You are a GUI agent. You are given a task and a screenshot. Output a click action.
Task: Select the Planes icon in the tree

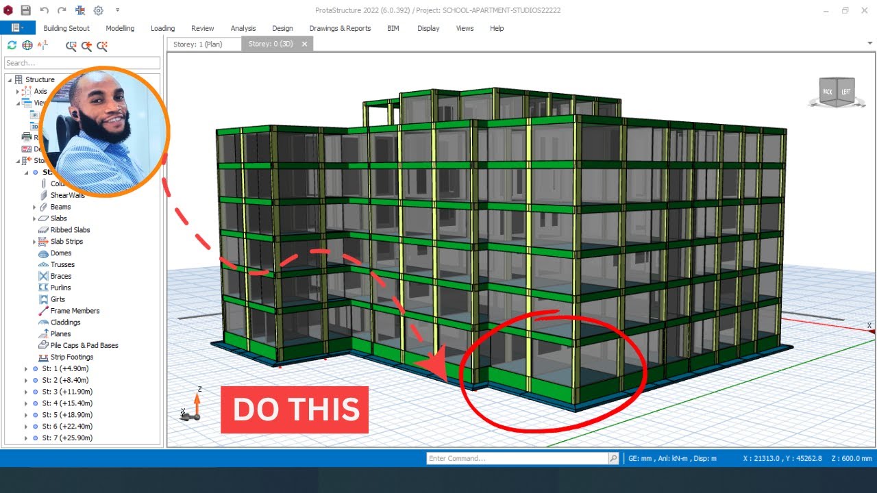click(44, 334)
